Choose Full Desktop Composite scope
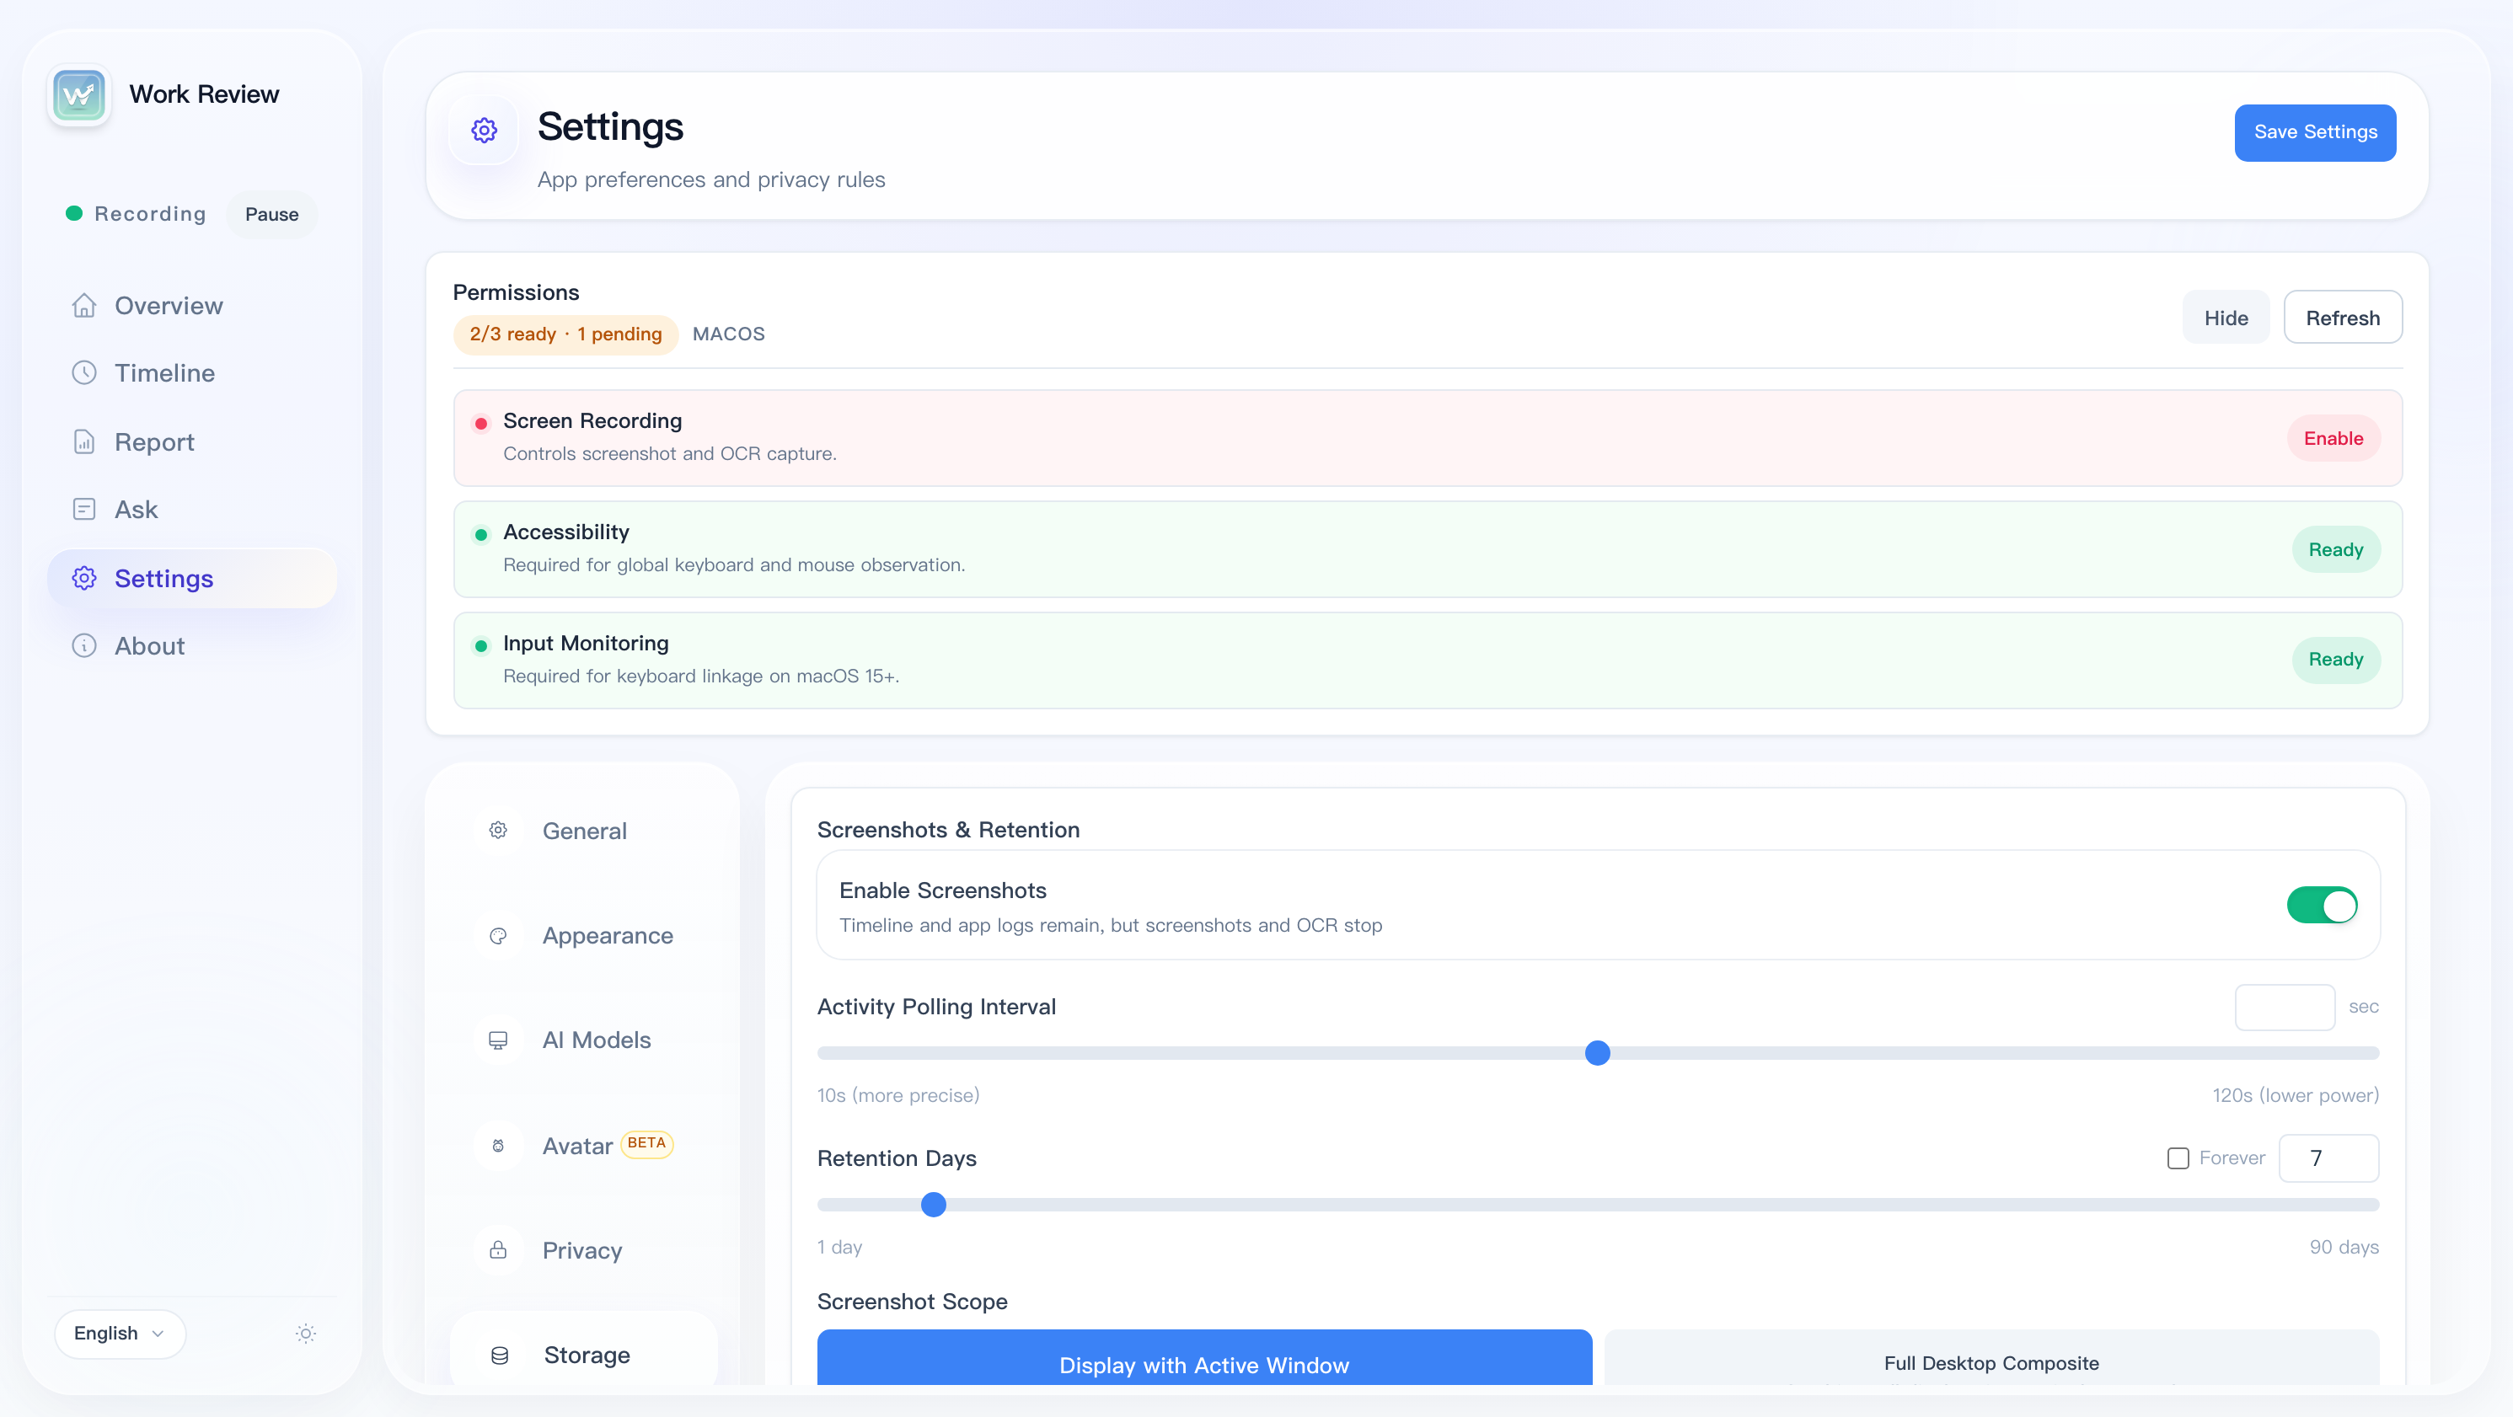 click(x=1991, y=1357)
